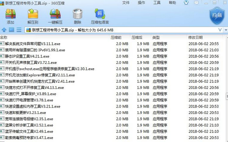Select file 快速打开_屏幕保护_V3.89.1.exe
The width and height of the screenshot is (228, 142).
30,94
